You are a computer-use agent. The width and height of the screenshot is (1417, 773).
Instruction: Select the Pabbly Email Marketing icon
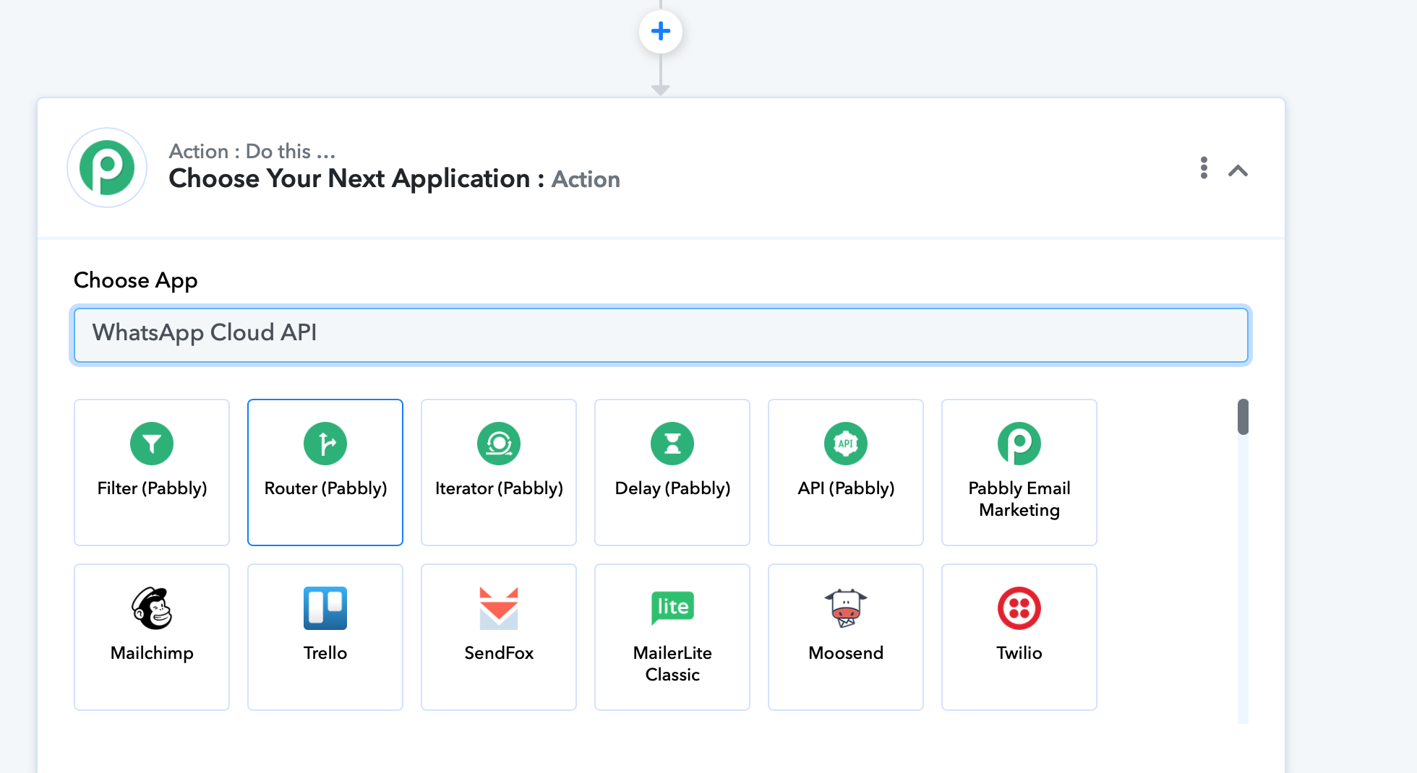click(1019, 444)
